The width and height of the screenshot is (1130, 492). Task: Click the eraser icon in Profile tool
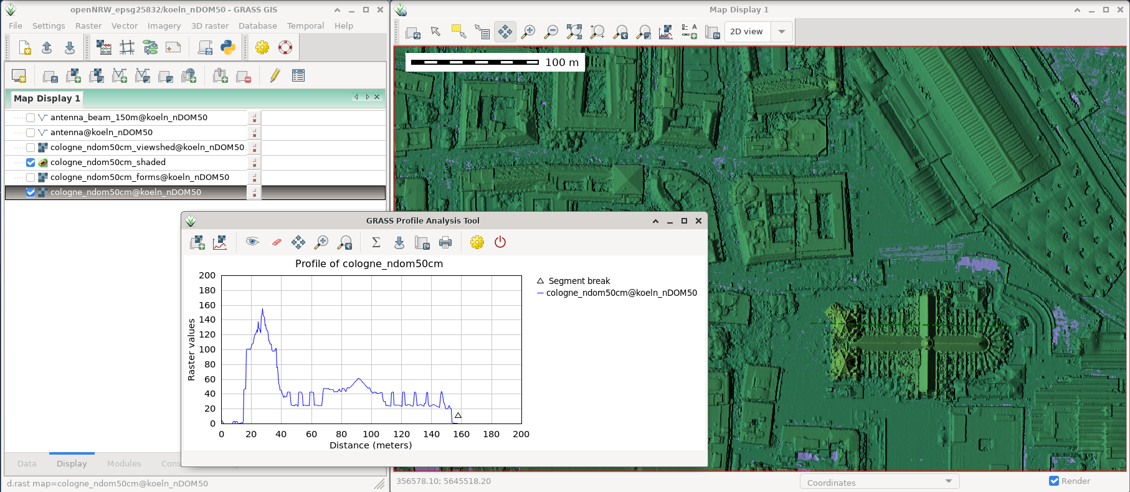point(276,242)
